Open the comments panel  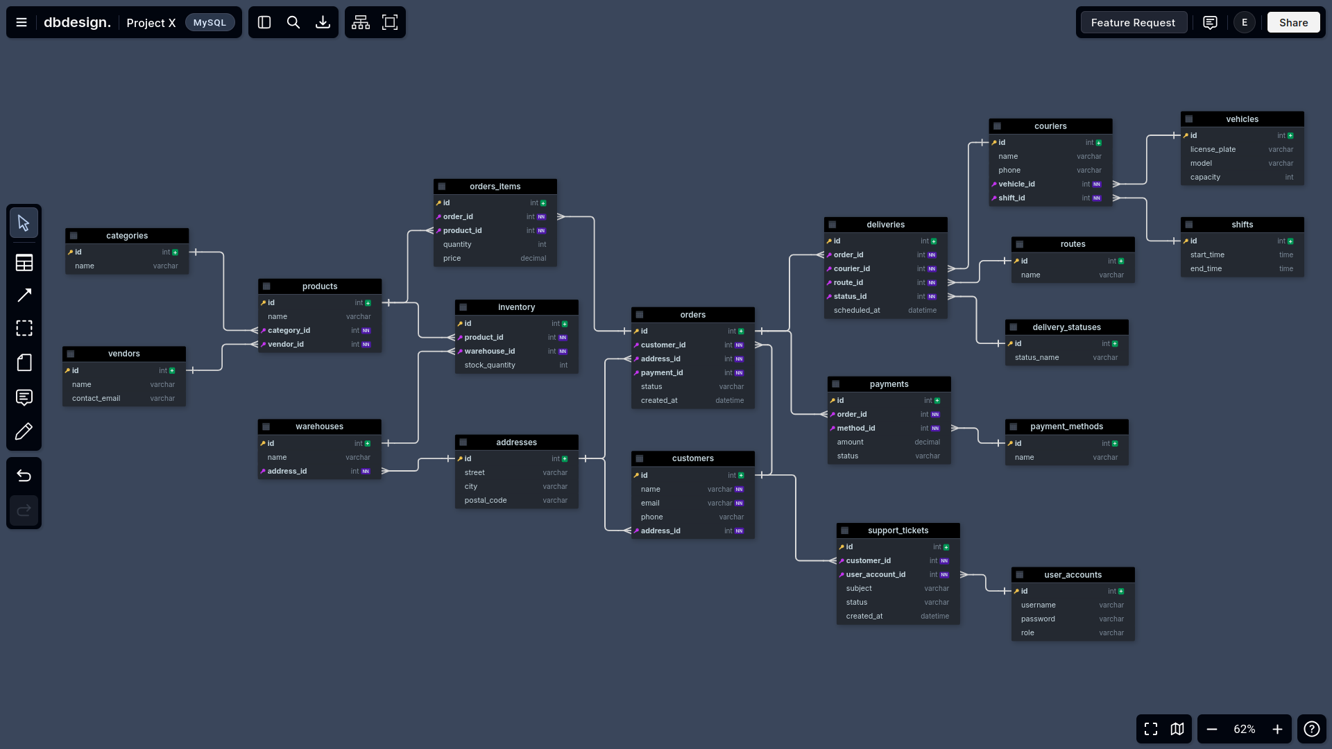coord(1210,22)
